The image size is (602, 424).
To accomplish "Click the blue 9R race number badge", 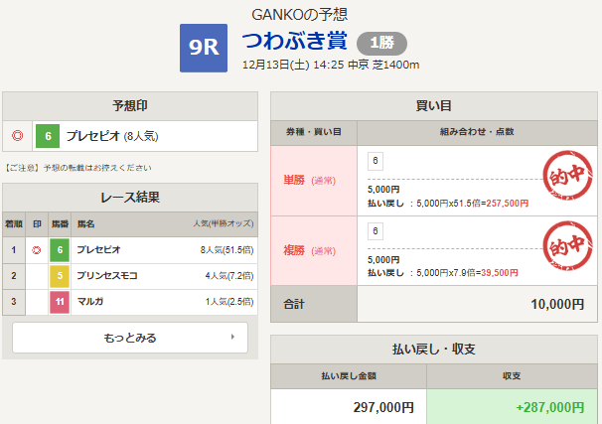I will [x=204, y=48].
